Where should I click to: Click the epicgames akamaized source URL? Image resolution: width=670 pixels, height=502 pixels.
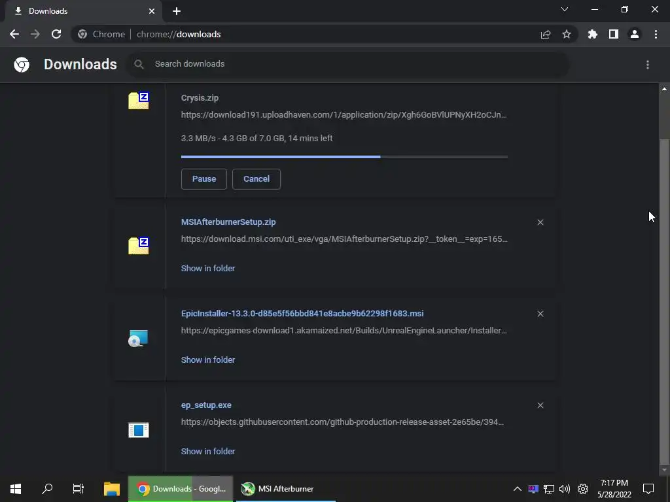click(x=344, y=330)
